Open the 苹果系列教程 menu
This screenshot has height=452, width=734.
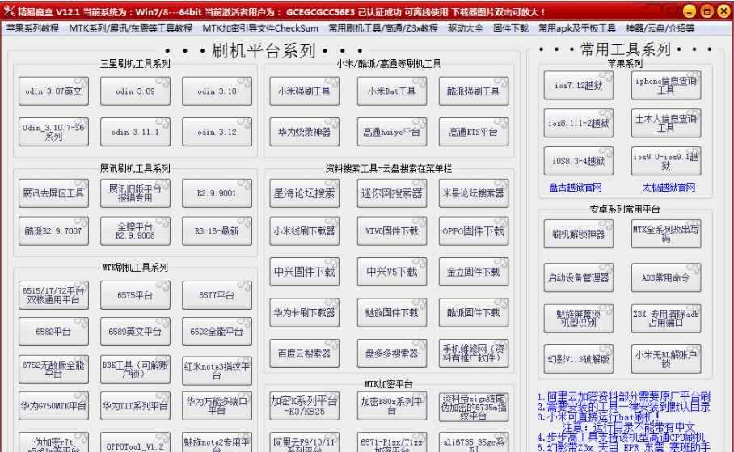33,28
